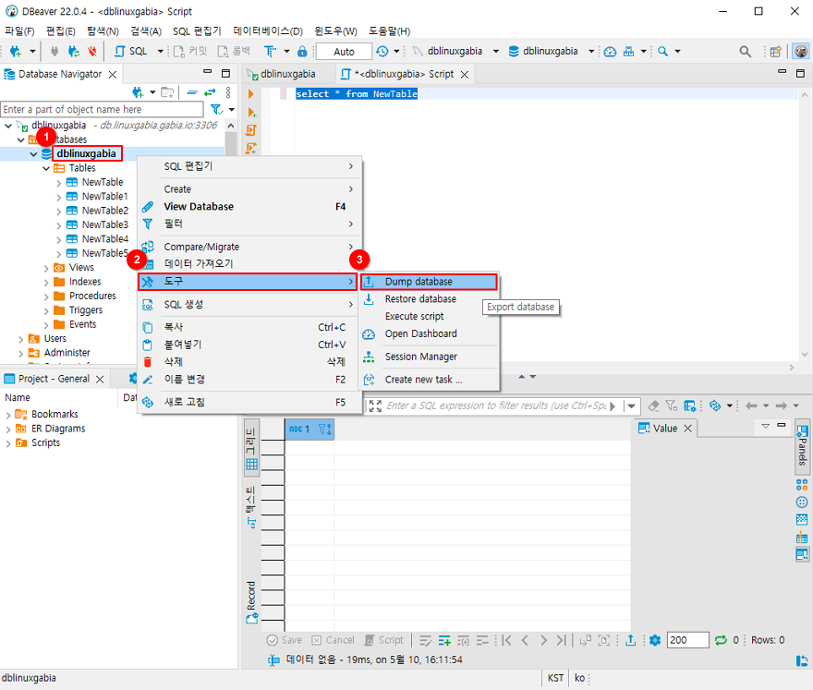Image resolution: width=813 pixels, height=690 pixels.
Task: Choose View Database context menu item
Action: click(x=250, y=206)
